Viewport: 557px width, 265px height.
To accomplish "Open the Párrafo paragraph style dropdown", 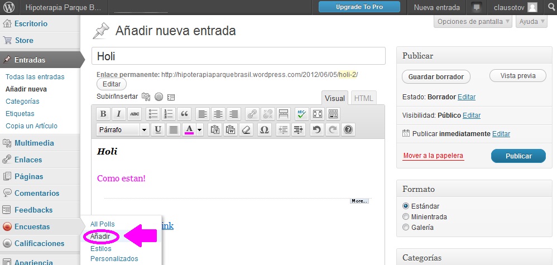I will tap(122, 129).
